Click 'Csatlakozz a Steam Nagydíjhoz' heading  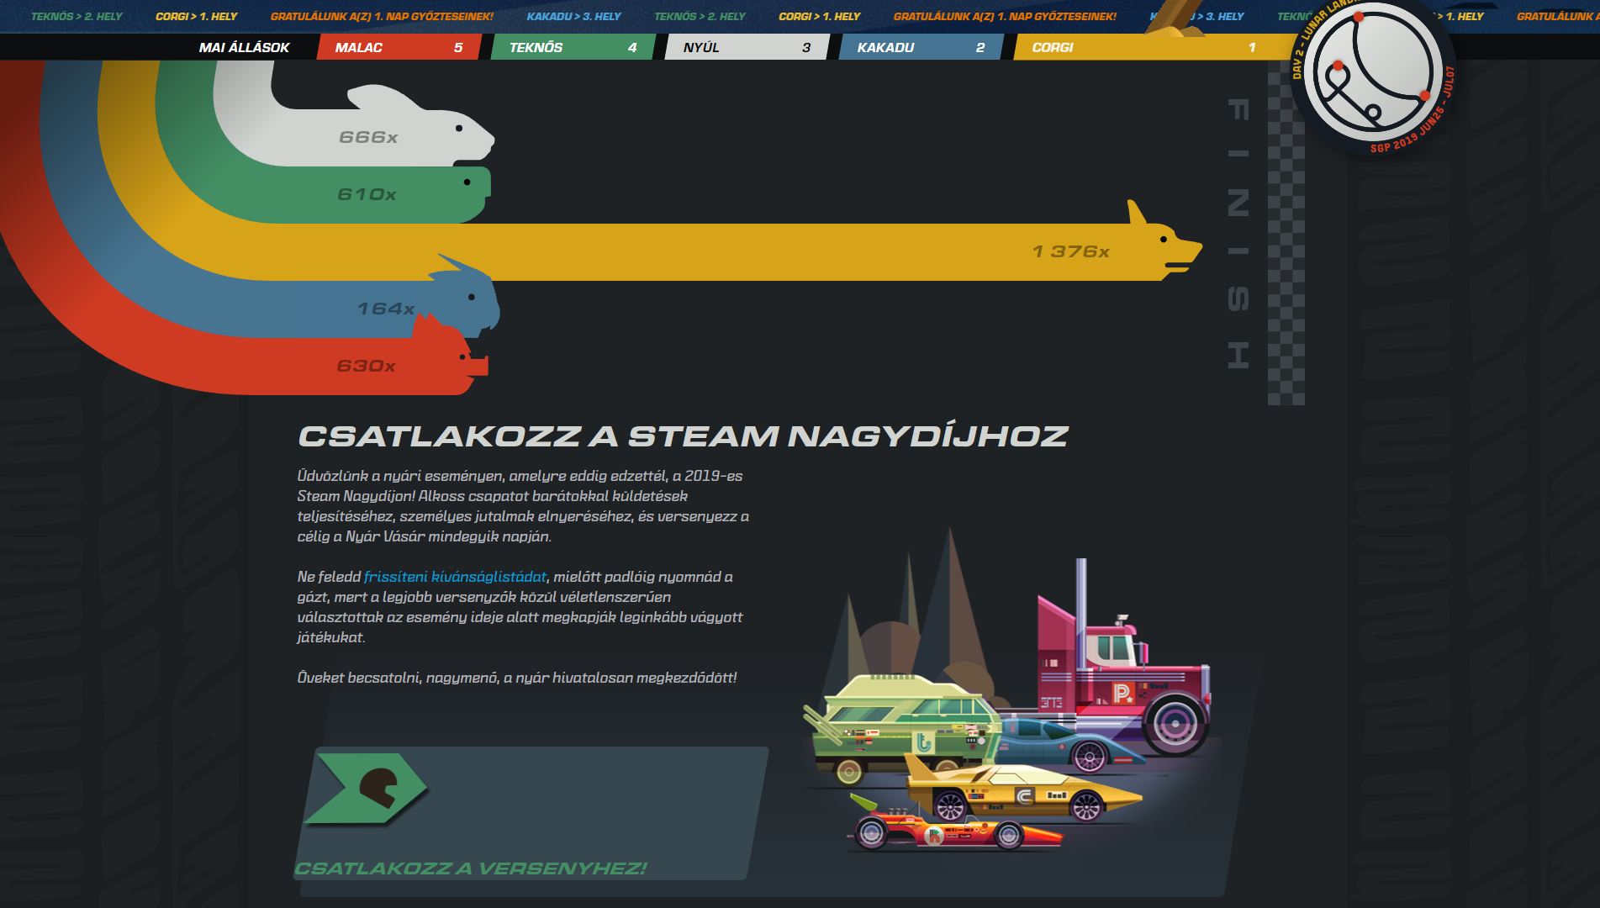(683, 436)
